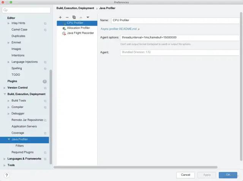The height and width of the screenshot is (181, 243).
Task: Select CPU Profiler configuration in list
Action: [x=77, y=23]
